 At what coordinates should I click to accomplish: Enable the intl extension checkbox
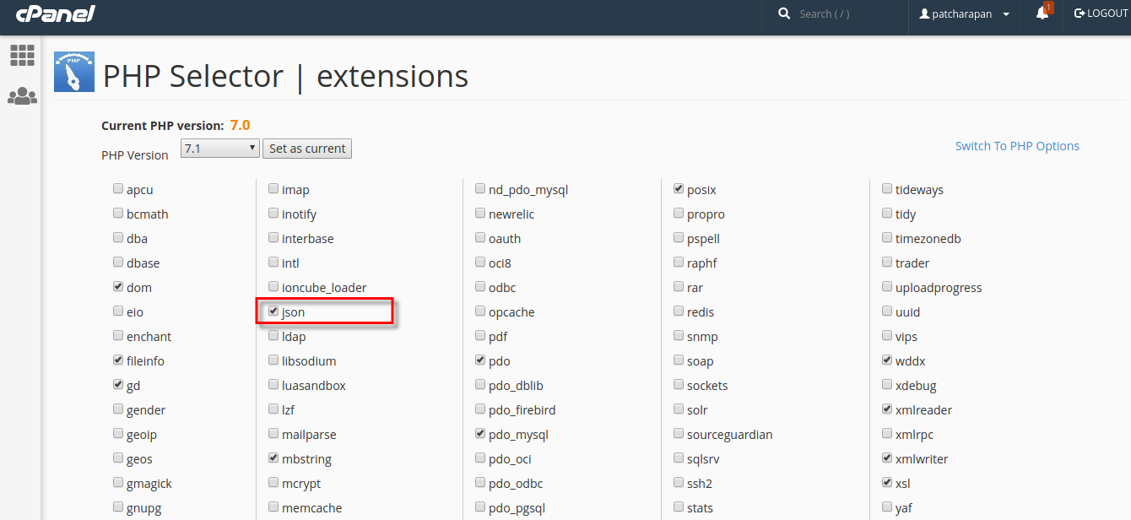(x=273, y=263)
